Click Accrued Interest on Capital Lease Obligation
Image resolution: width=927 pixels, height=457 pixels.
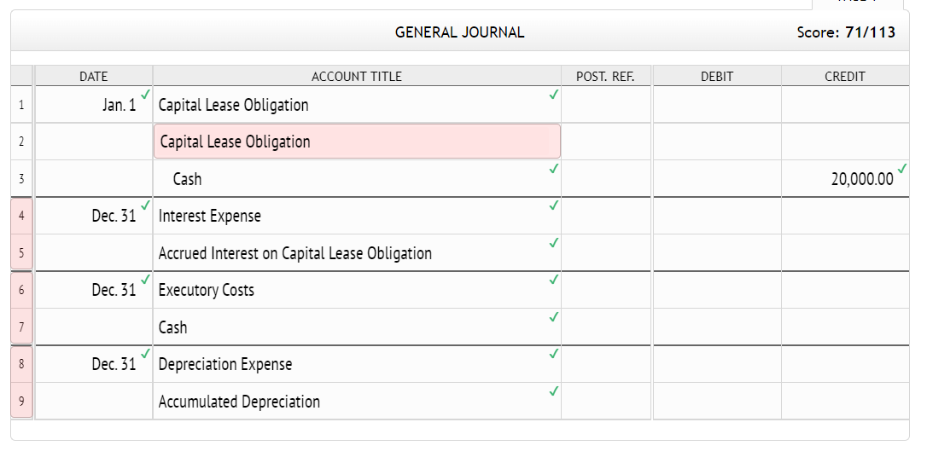pyautogui.click(x=357, y=252)
